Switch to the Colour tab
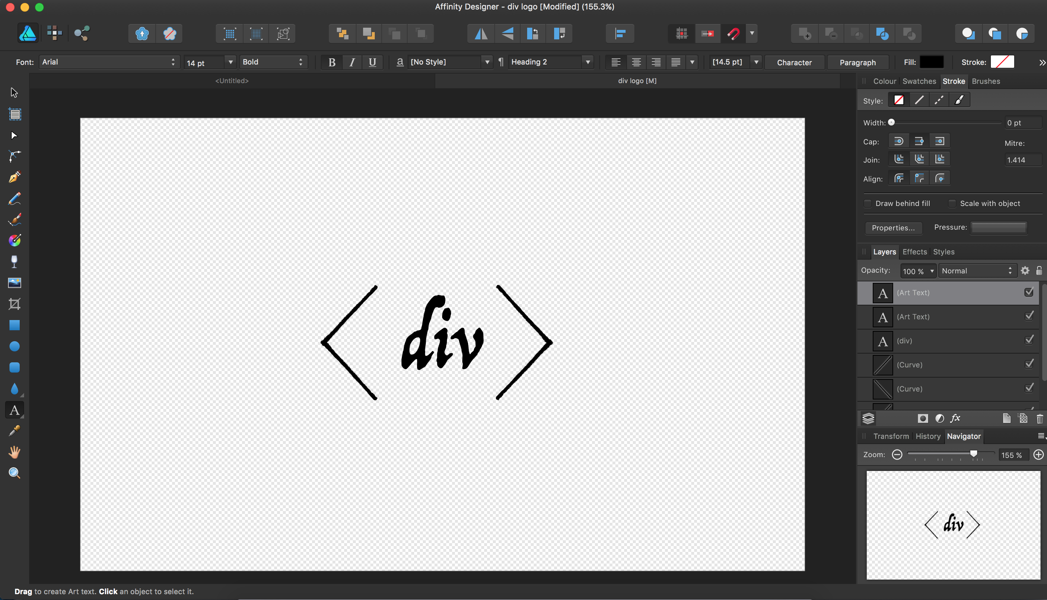 [884, 81]
